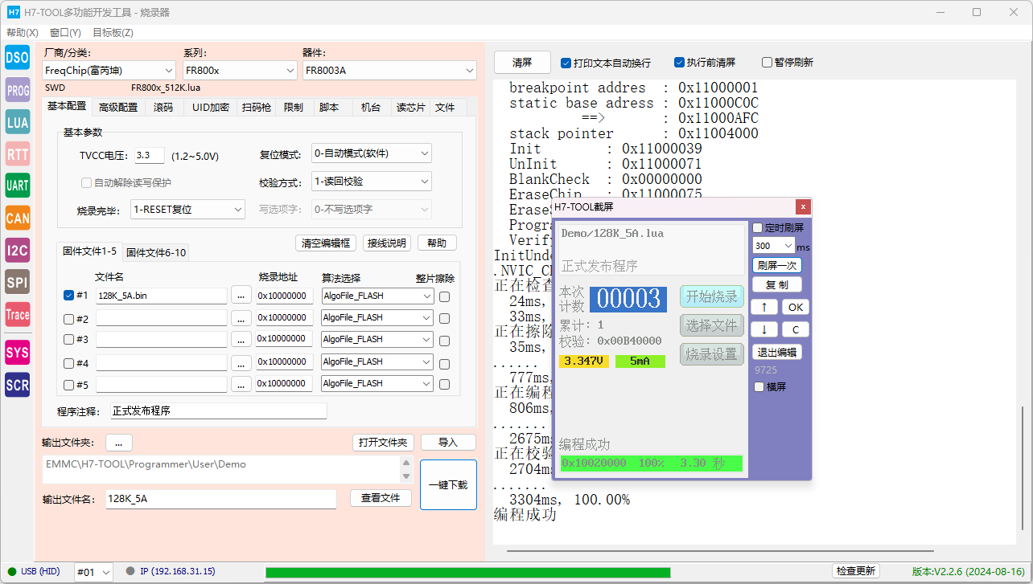Screen dimensions: 1033x584
Task: Open the 器件 FR8003A dropdown
Action: (389, 71)
